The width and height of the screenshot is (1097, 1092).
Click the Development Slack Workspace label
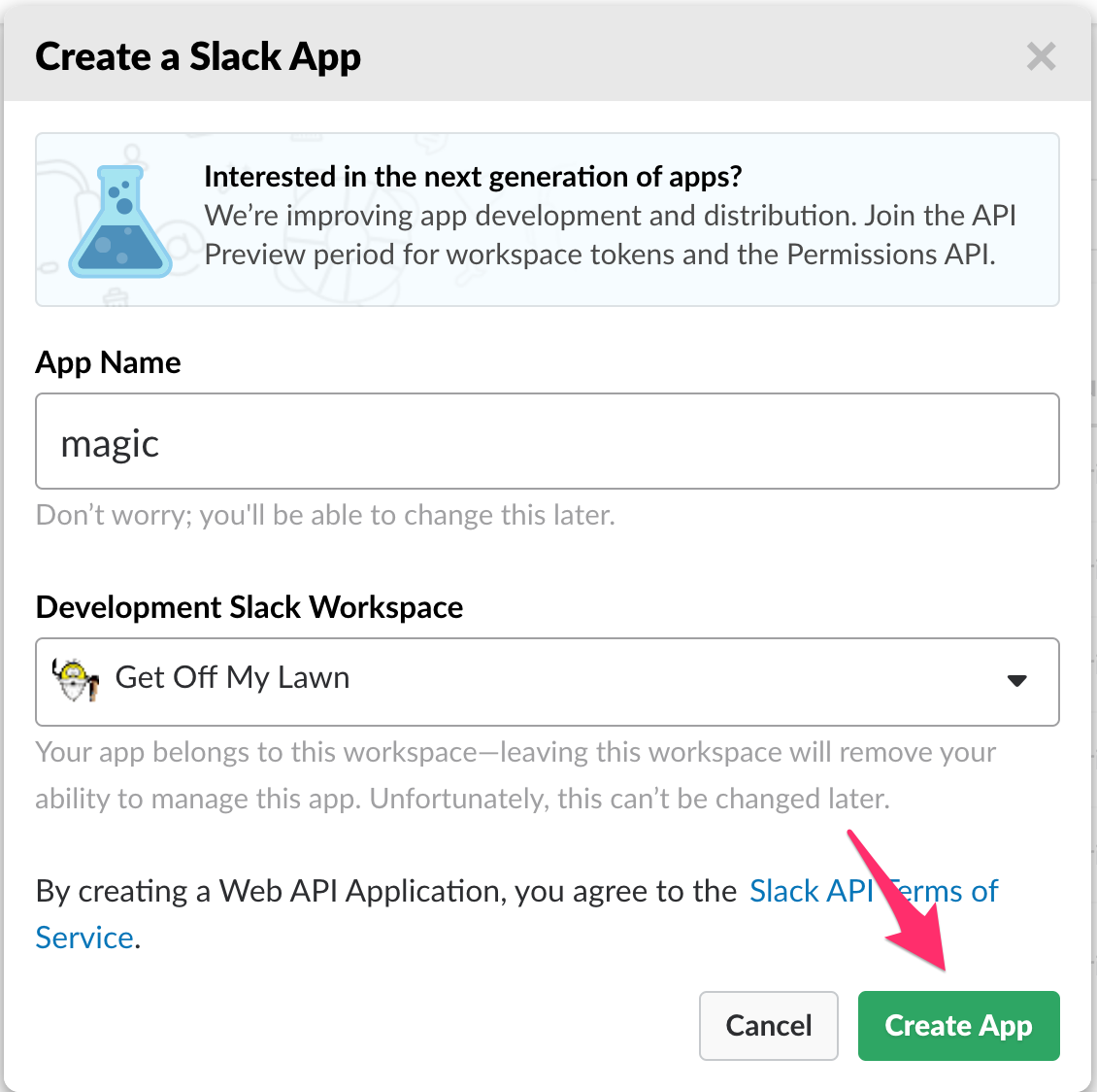249,607
